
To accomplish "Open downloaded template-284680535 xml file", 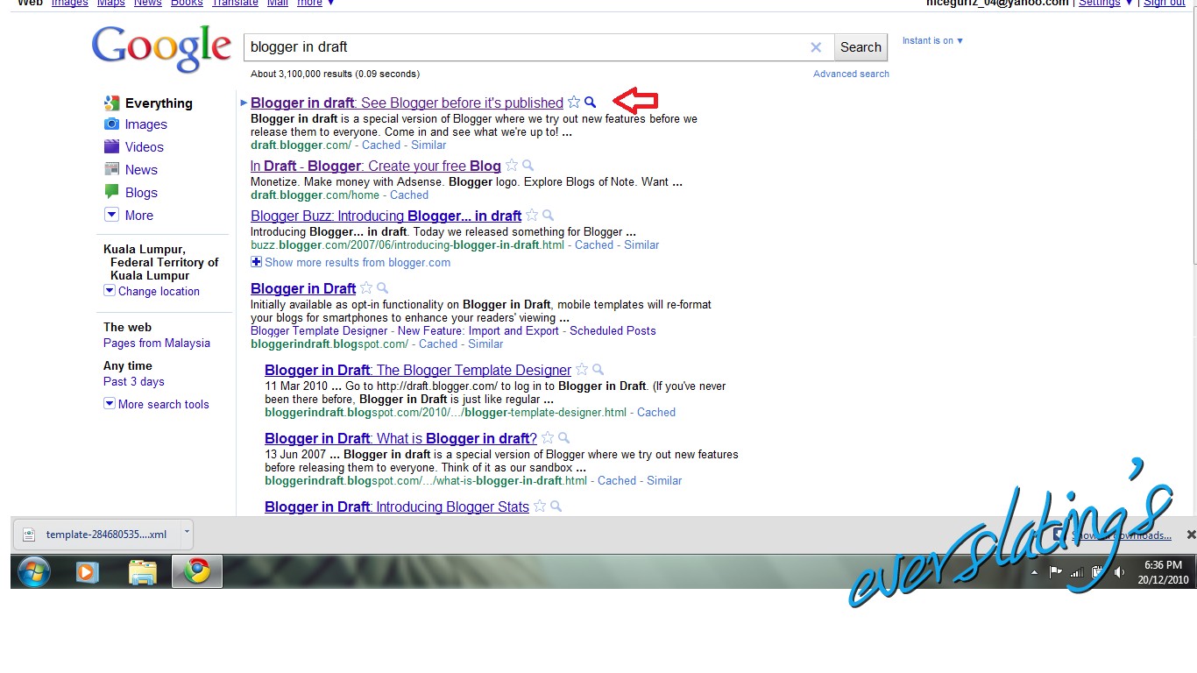I will click(96, 534).
